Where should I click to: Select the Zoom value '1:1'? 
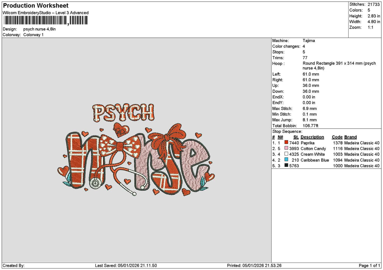(x=370, y=27)
